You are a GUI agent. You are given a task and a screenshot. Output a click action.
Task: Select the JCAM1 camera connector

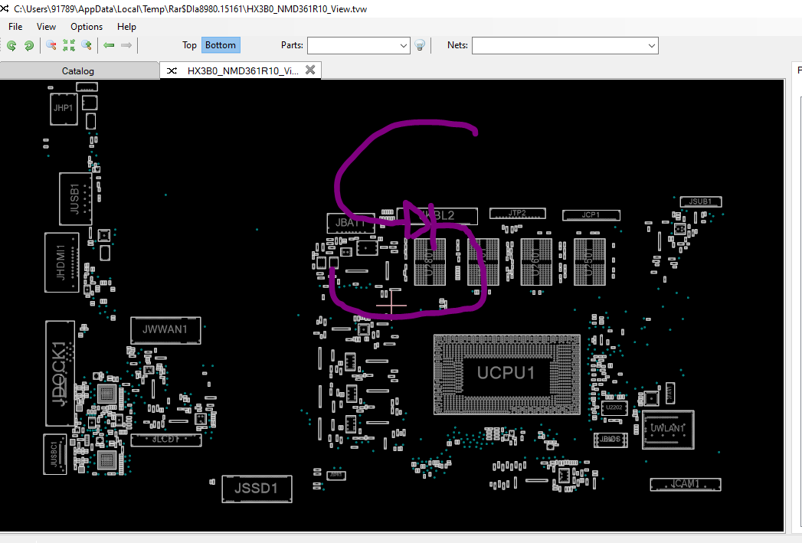[x=686, y=484]
